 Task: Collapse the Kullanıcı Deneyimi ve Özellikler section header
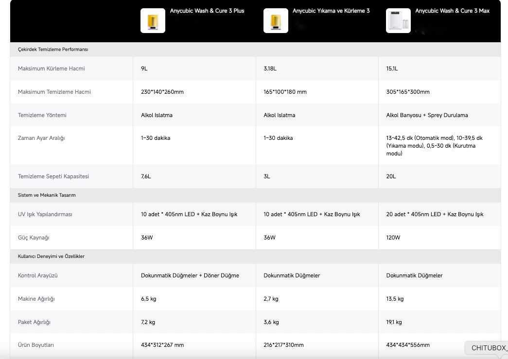pos(51,256)
